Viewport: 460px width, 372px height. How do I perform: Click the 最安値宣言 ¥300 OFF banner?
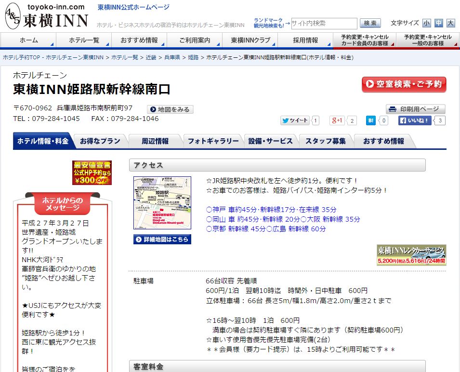point(92,173)
